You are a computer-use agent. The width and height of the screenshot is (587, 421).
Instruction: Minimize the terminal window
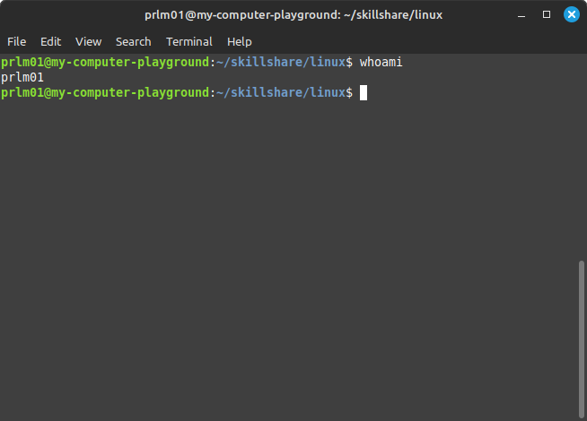(x=521, y=15)
